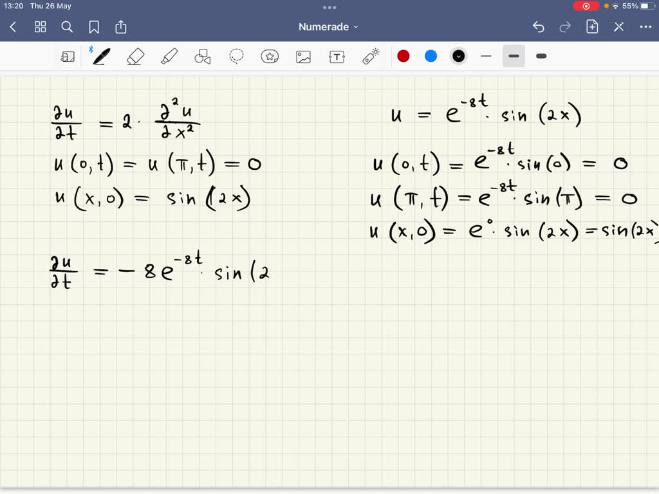Tap the three-dot multitasking handle at top
The height and width of the screenshot is (494, 659).
point(329,7)
